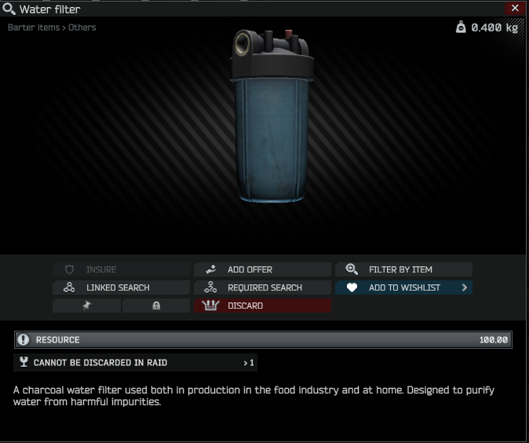Expand the Add to Wishlist chevron arrow
529x443 pixels.
pyautogui.click(x=465, y=287)
